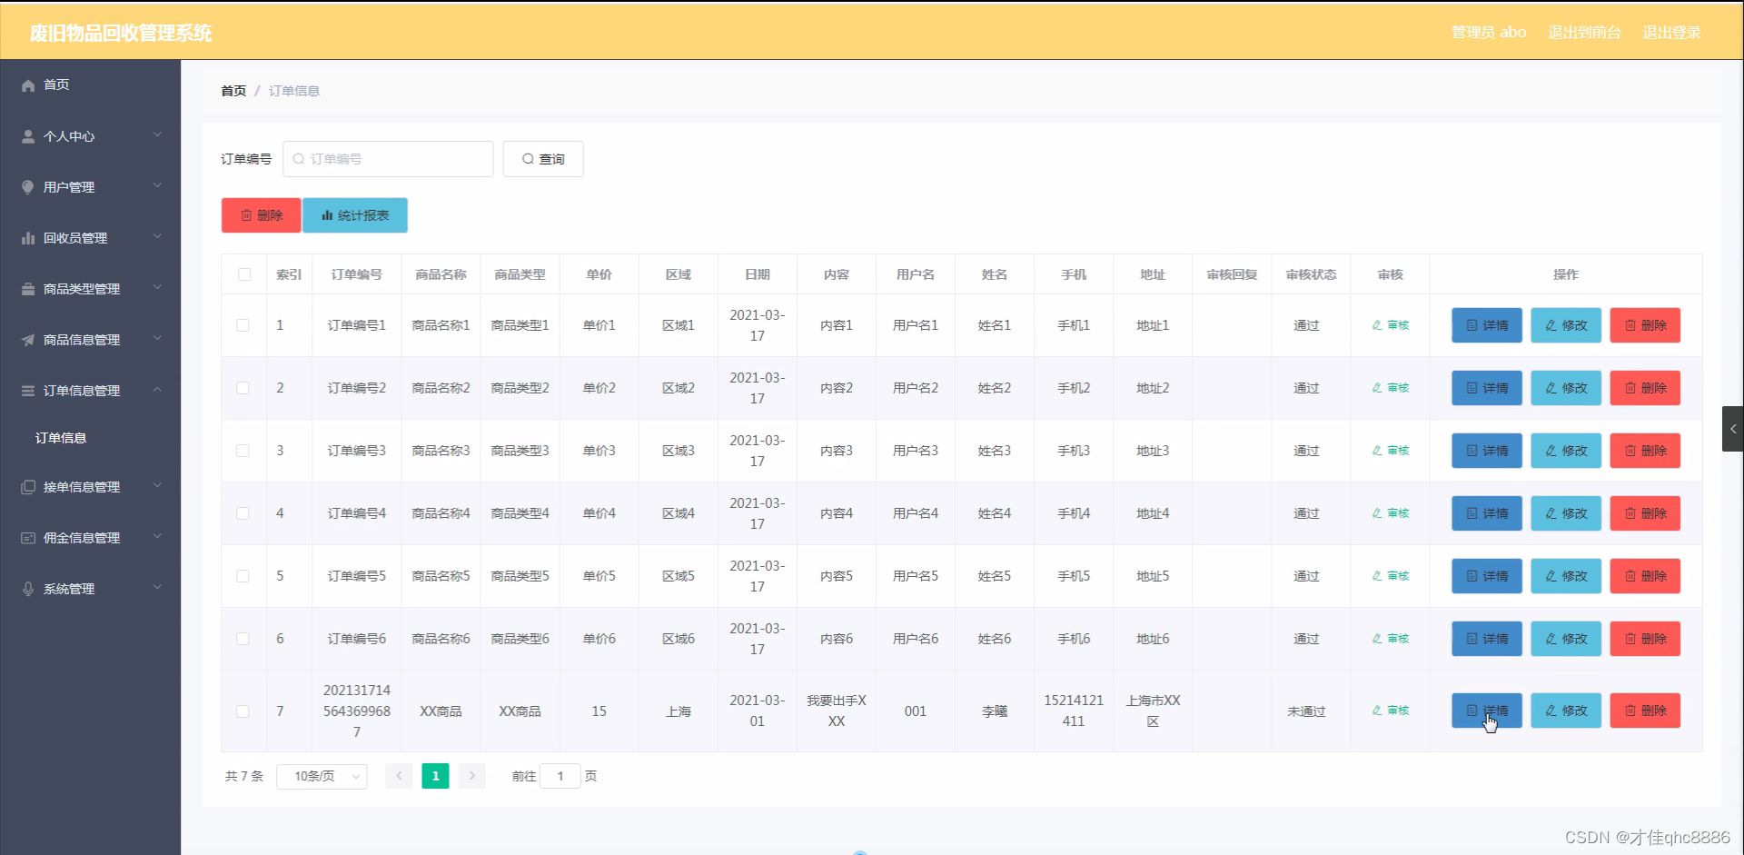Expand 商品类型管理 menu chevron
This screenshot has width=1744, height=855.
coord(157,288)
